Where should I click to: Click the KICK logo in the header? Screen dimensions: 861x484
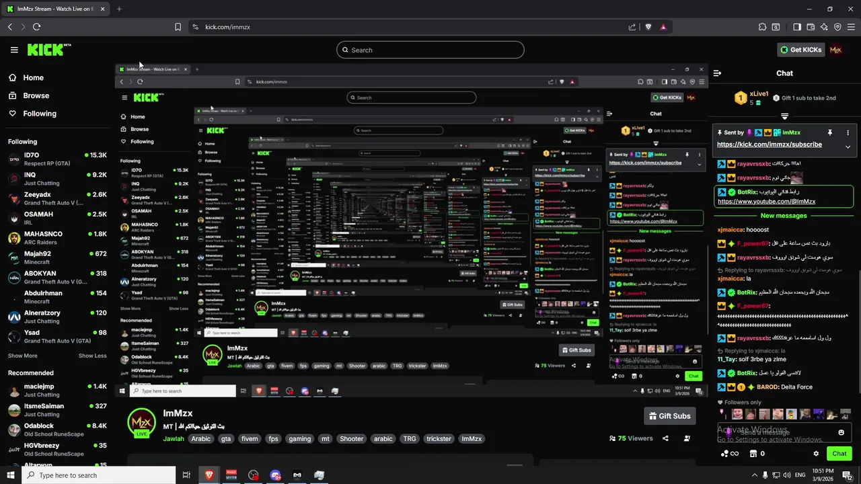click(48, 50)
